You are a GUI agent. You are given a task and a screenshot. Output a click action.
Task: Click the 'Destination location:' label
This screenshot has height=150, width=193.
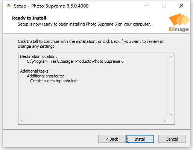(38, 56)
